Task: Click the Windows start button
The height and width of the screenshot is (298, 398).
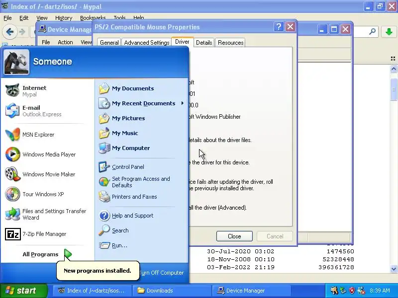Action: click(24, 291)
